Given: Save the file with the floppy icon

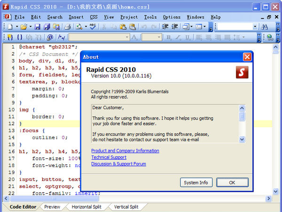Looking at the screenshot, I should tap(38, 27).
